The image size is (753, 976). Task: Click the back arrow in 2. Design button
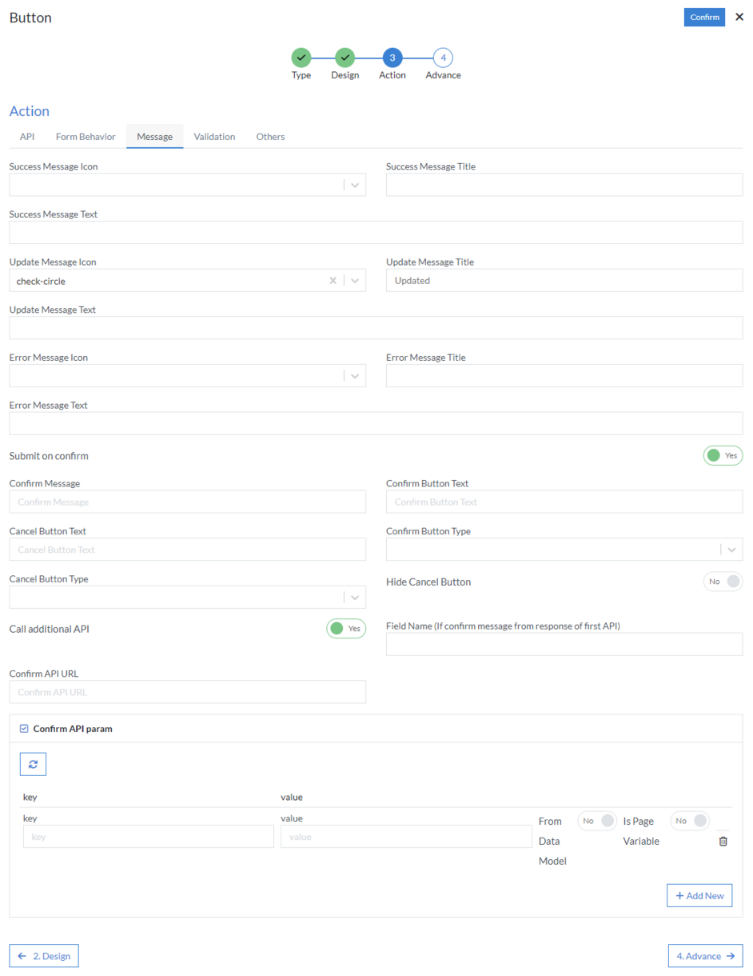[22, 955]
